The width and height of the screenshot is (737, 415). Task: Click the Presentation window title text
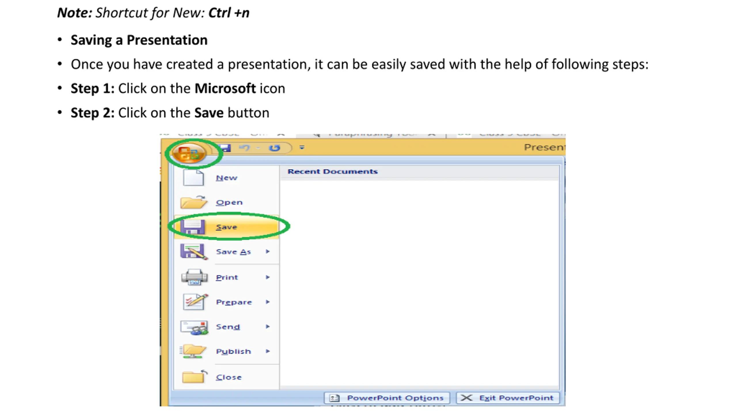pos(545,147)
